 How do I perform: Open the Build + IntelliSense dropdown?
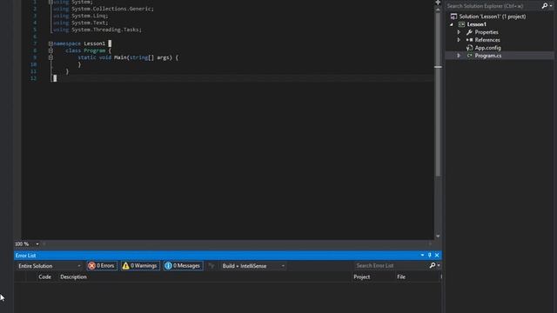tap(253, 266)
